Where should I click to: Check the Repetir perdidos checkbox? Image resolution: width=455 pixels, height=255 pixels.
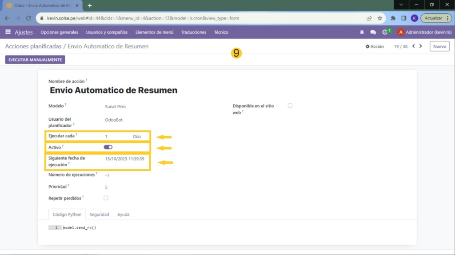pos(106,198)
